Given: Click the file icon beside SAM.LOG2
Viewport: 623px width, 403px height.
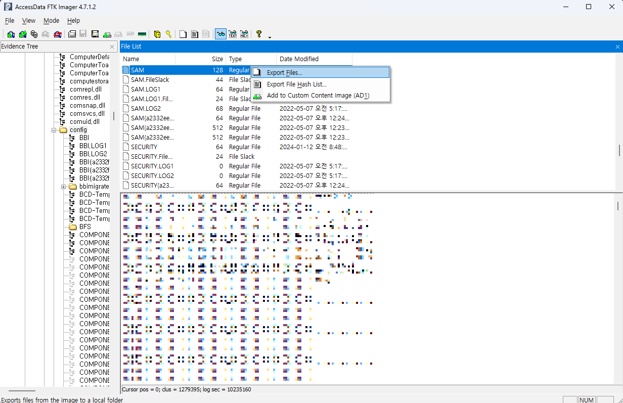Looking at the screenshot, I should tap(126, 108).
